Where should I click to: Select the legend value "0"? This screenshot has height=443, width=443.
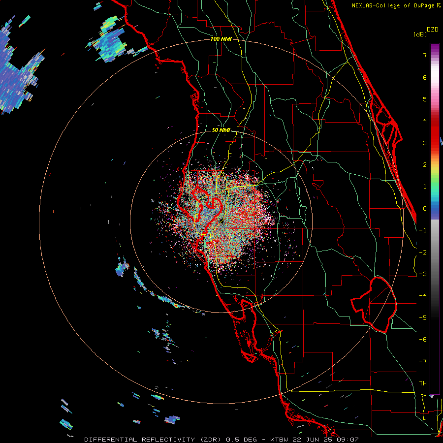425,209
